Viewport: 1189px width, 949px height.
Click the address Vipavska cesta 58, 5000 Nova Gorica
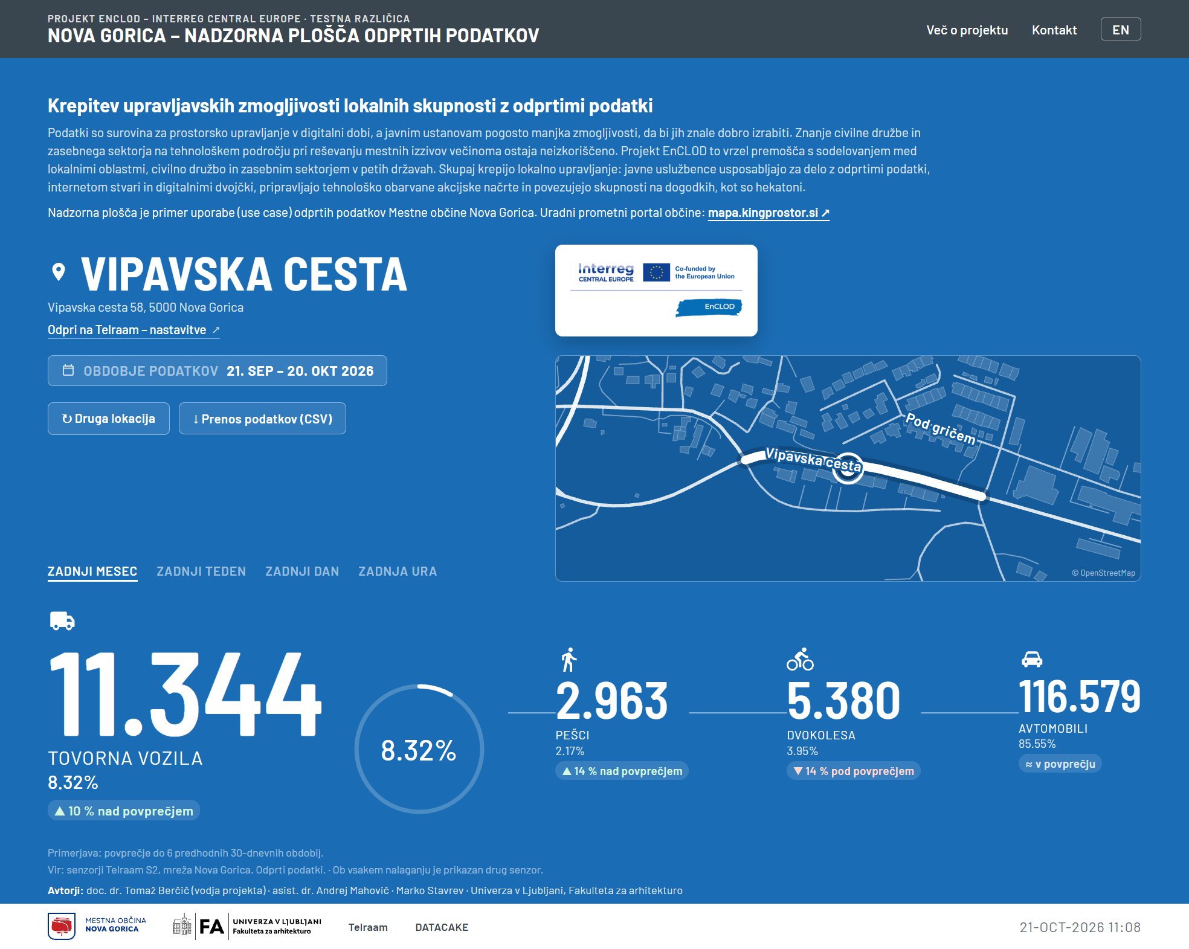tap(146, 307)
